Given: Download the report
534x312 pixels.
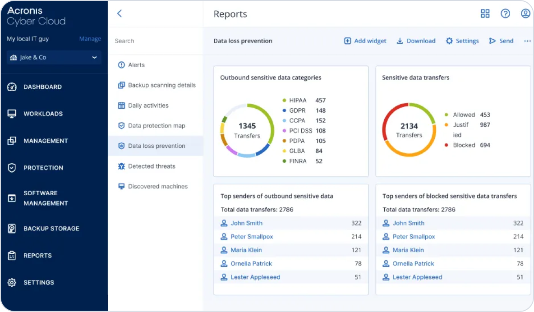Looking at the screenshot, I should pyautogui.click(x=416, y=41).
